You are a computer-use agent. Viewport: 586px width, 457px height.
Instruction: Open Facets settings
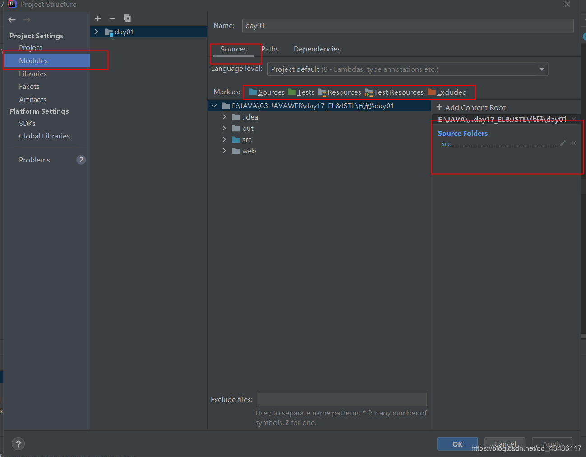(29, 86)
